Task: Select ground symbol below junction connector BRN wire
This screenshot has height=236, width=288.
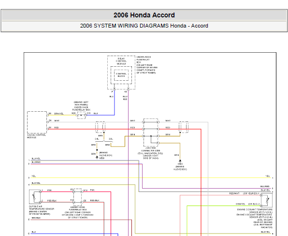Action: (180, 161)
